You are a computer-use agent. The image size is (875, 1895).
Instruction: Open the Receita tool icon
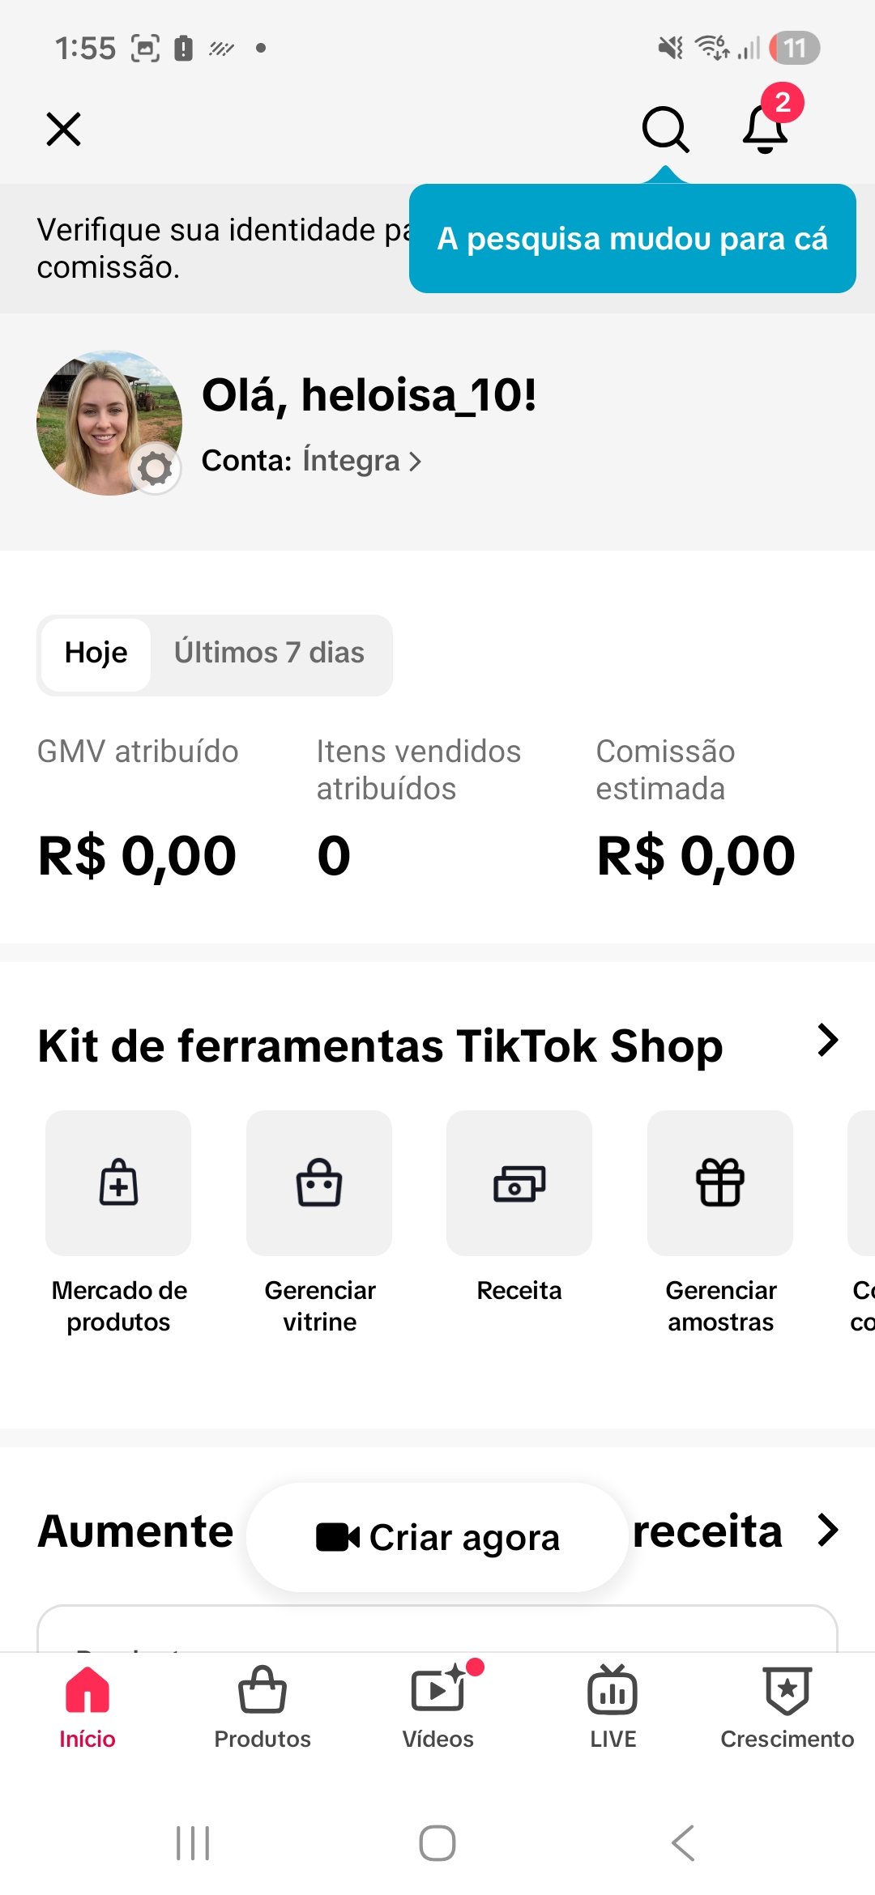(519, 1182)
